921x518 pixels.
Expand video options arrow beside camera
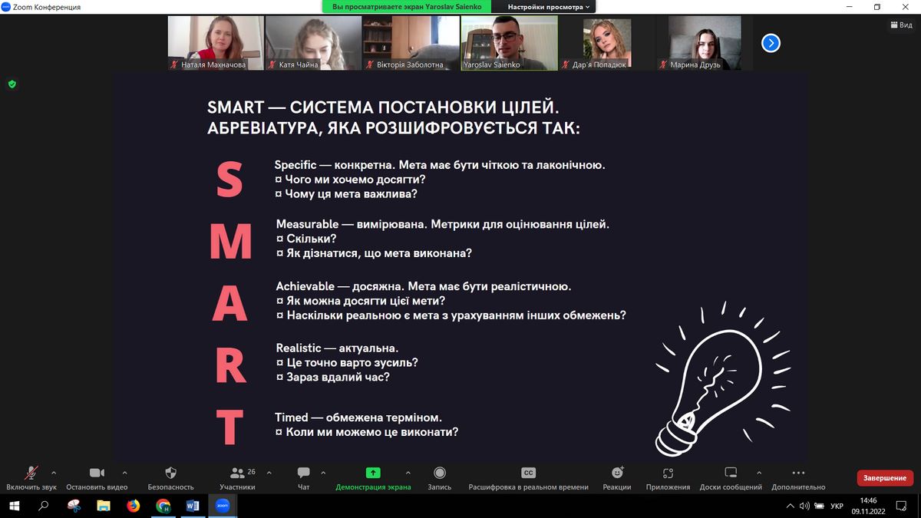click(125, 473)
